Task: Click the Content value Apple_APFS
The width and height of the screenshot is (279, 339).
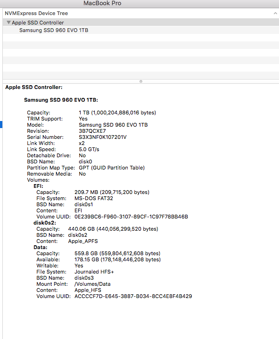Action: point(83,241)
